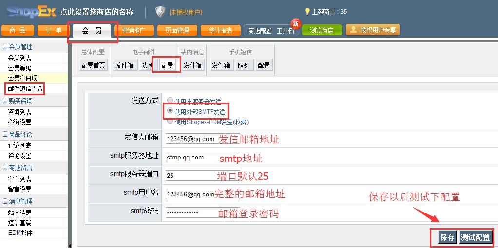Select 使用本服务器发送 radio option
Screen dimensions: 498x248
coord(170,101)
